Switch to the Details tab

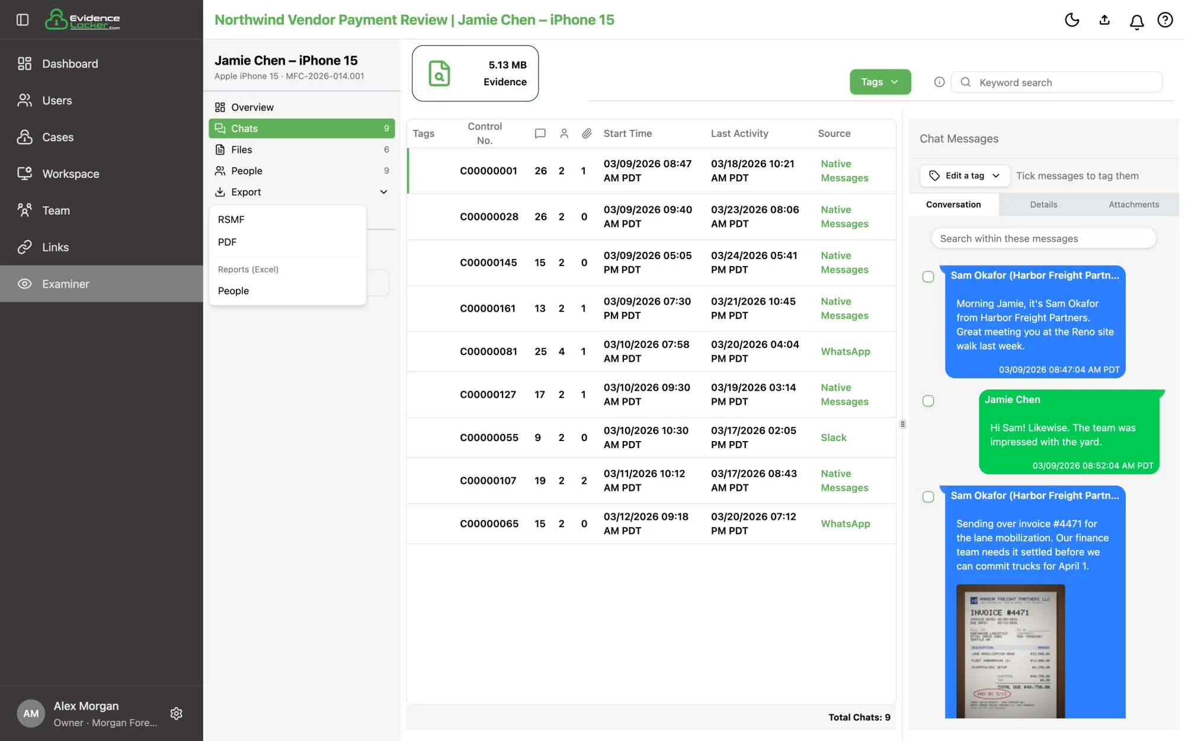pyautogui.click(x=1043, y=205)
